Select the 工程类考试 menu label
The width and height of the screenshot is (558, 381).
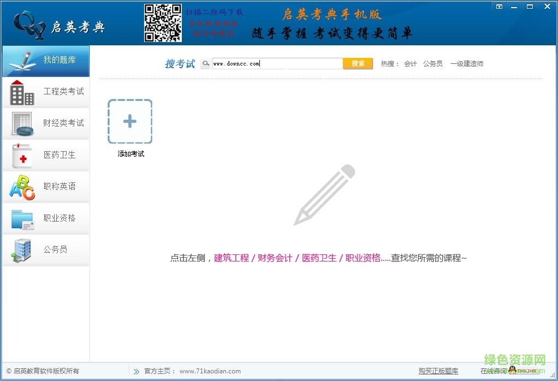63,91
